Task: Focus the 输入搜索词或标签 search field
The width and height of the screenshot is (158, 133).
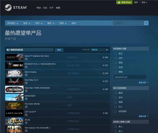Action: pos(29,50)
